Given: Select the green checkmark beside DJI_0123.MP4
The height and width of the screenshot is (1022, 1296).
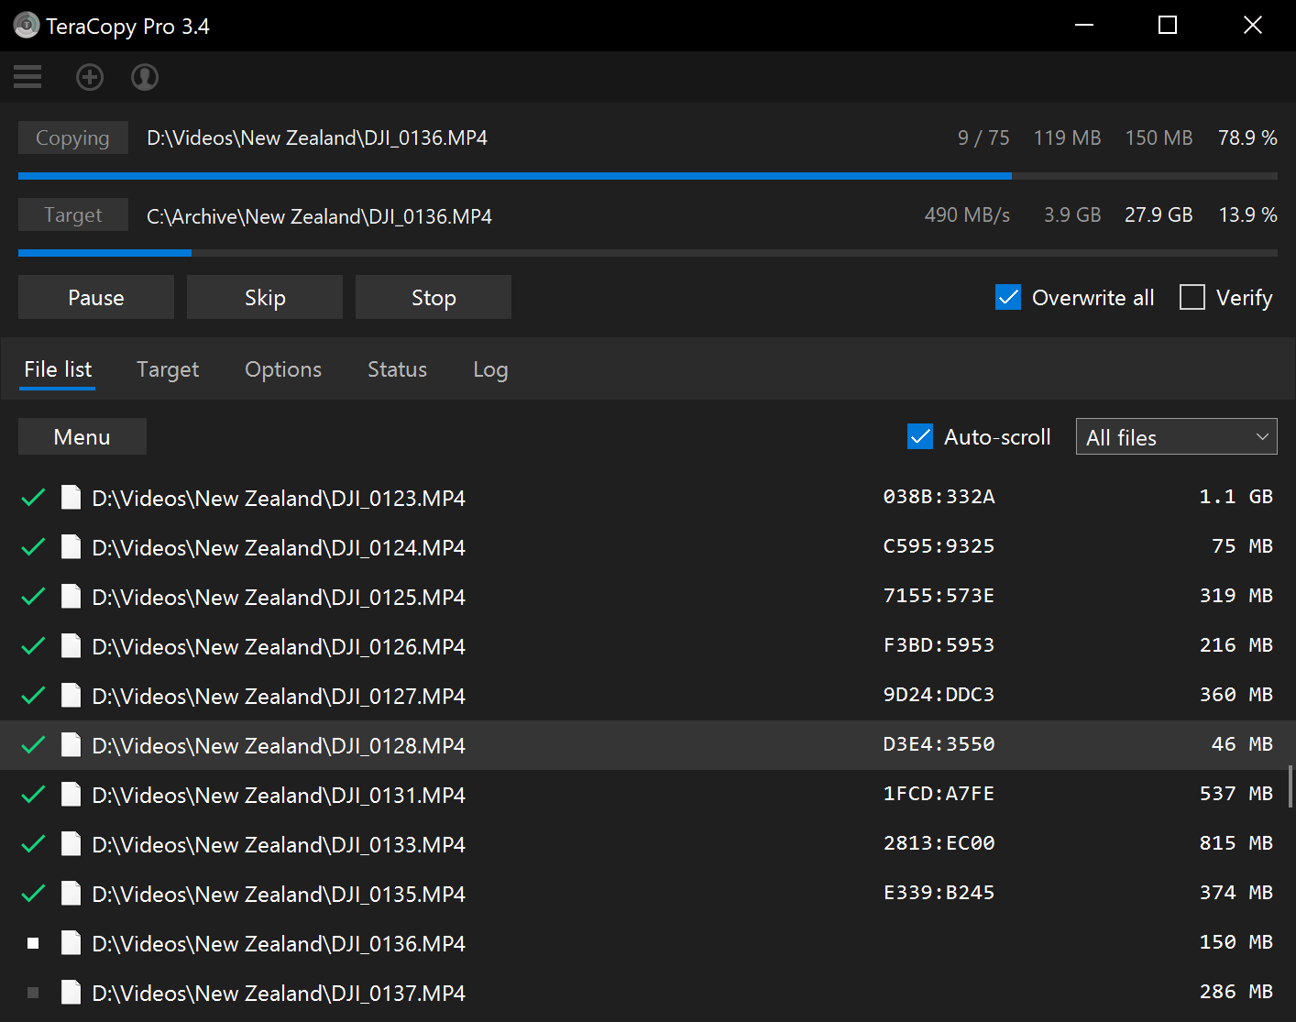Looking at the screenshot, I should [32, 497].
